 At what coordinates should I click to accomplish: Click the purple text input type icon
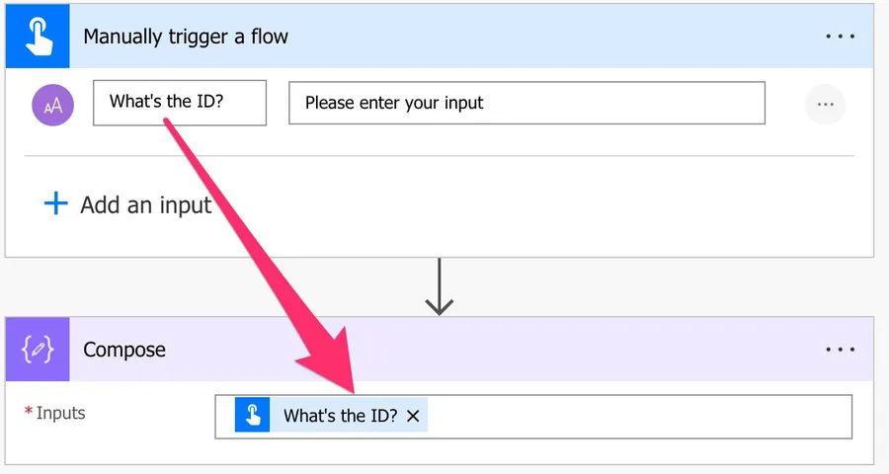[x=53, y=104]
